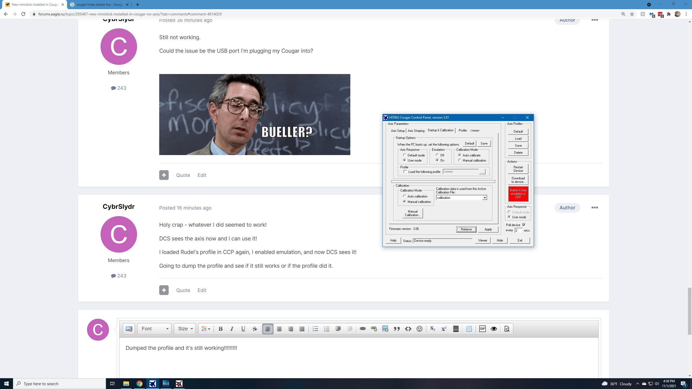Open Font dropdown in editor
The height and width of the screenshot is (389, 692).
154,329
